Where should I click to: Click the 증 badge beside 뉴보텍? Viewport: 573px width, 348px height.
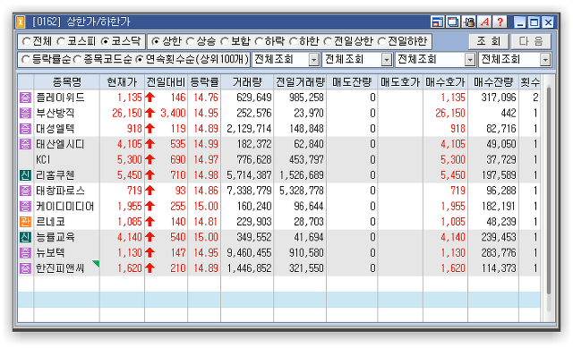tap(25, 252)
